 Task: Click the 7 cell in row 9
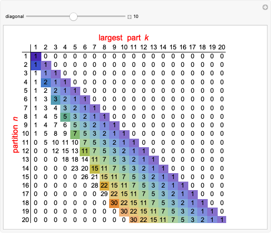pyautogui.click(x=55, y=125)
